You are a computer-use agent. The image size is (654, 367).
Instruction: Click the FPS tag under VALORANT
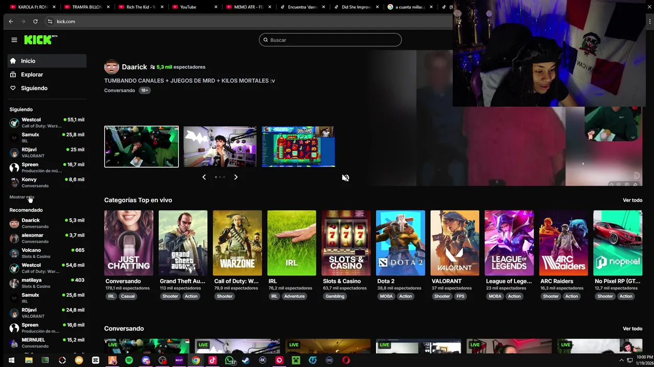pos(460,296)
